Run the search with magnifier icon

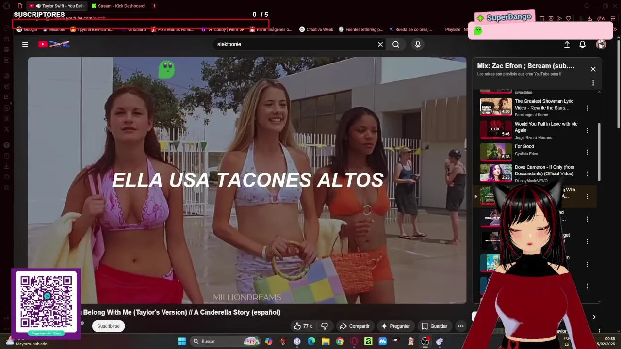click(396, 44)
